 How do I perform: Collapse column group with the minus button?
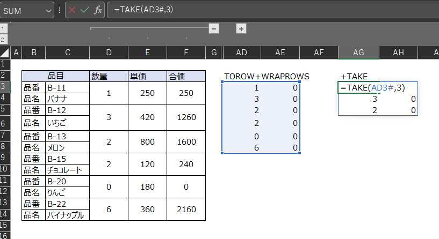[214, 29]
